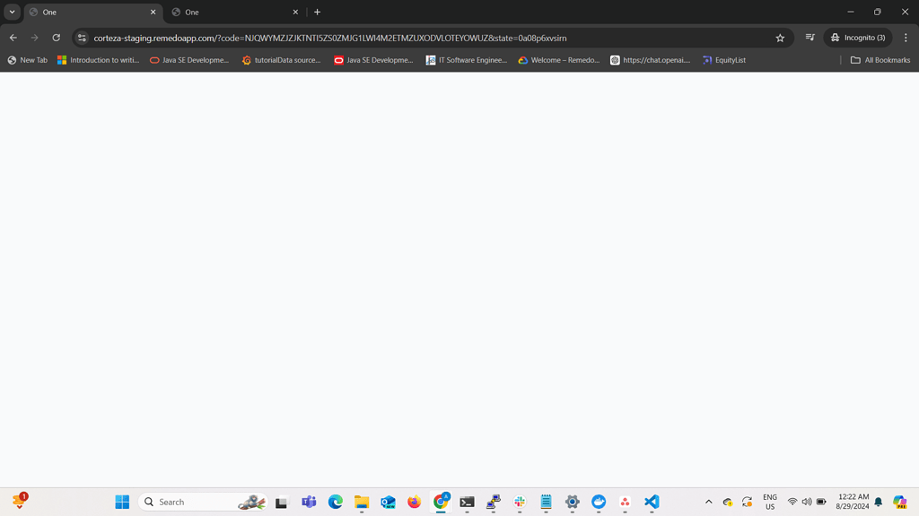
Task: Open Docker Desktop from taskbar
Action: click(x=599, y=502)
